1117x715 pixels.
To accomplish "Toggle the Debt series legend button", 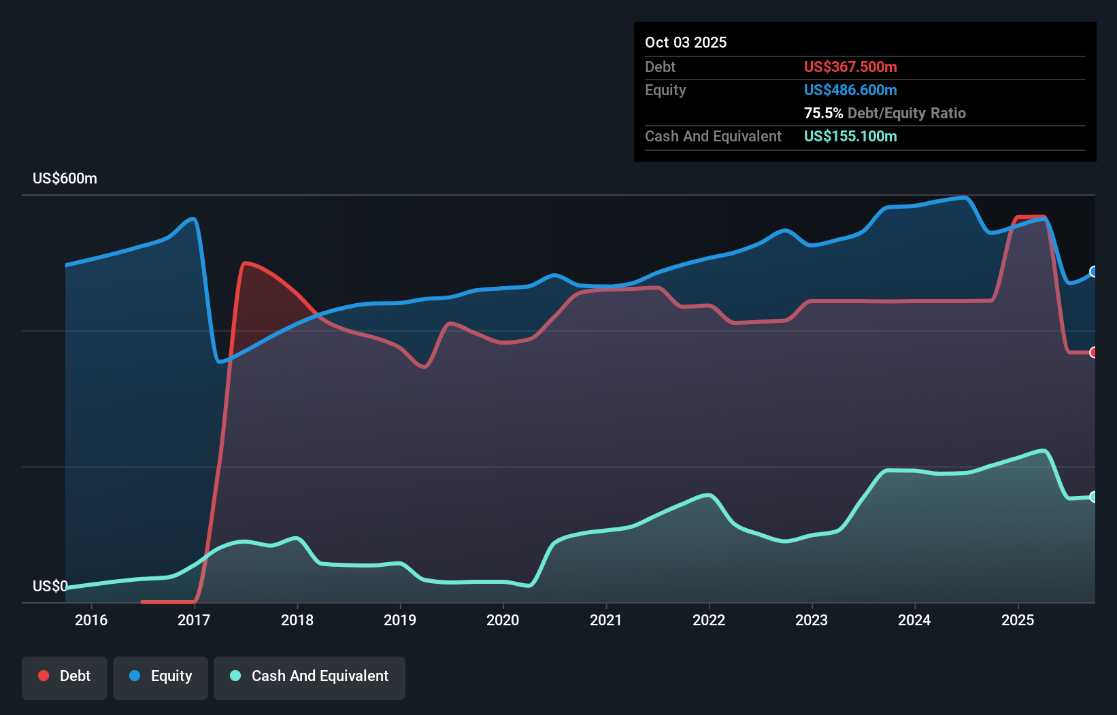I will (x=65, y=678).
